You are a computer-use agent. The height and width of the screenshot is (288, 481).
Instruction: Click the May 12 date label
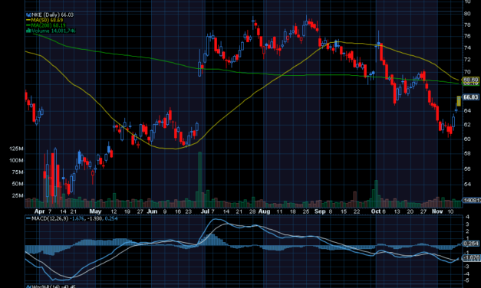click(114, 211)
